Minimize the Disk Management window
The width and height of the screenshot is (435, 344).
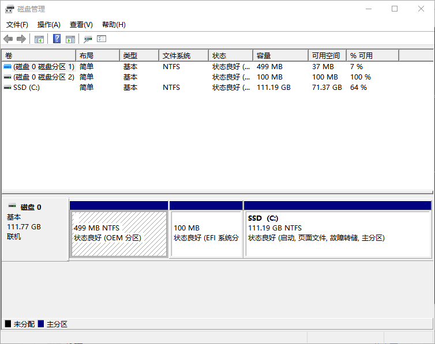369,9
